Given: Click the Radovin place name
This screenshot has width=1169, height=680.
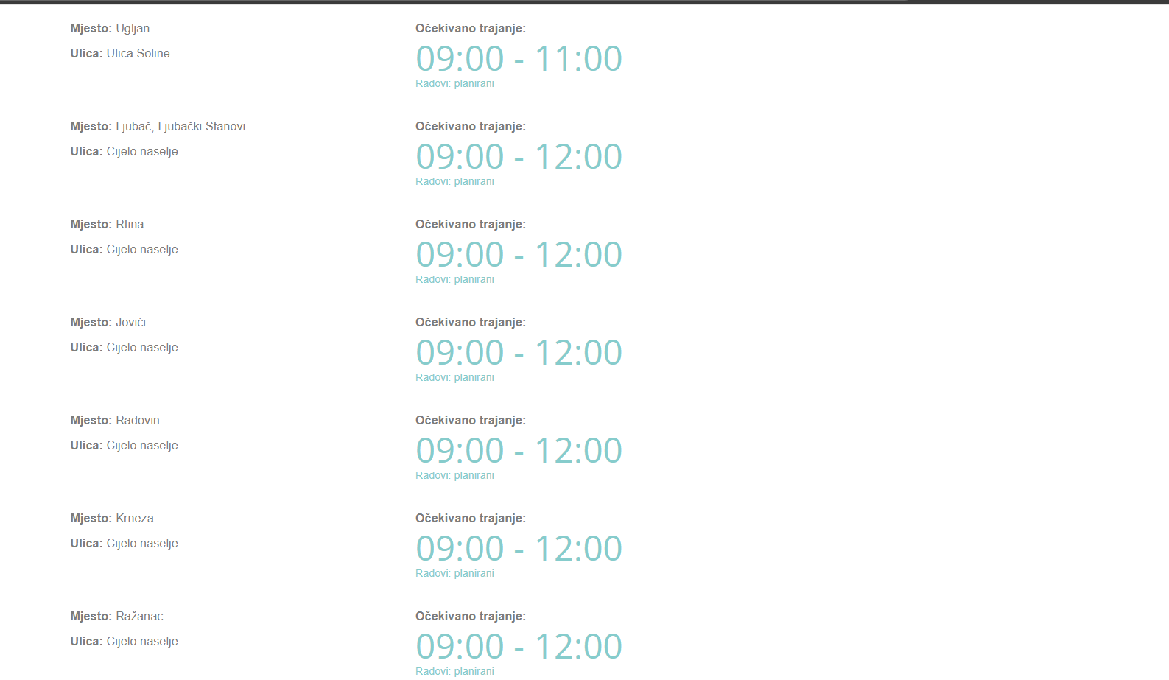Looking at the screenshot, I should [x=138, y=421].
